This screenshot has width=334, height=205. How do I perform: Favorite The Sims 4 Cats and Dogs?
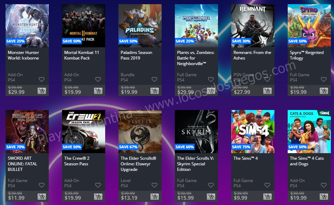point(324,185)
